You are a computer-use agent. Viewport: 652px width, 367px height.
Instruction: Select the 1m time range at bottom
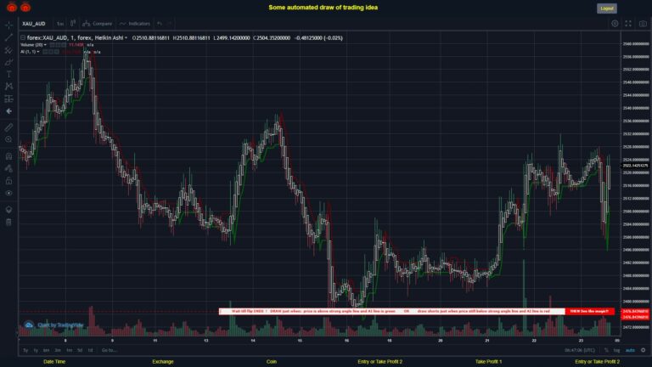(69, 350)
